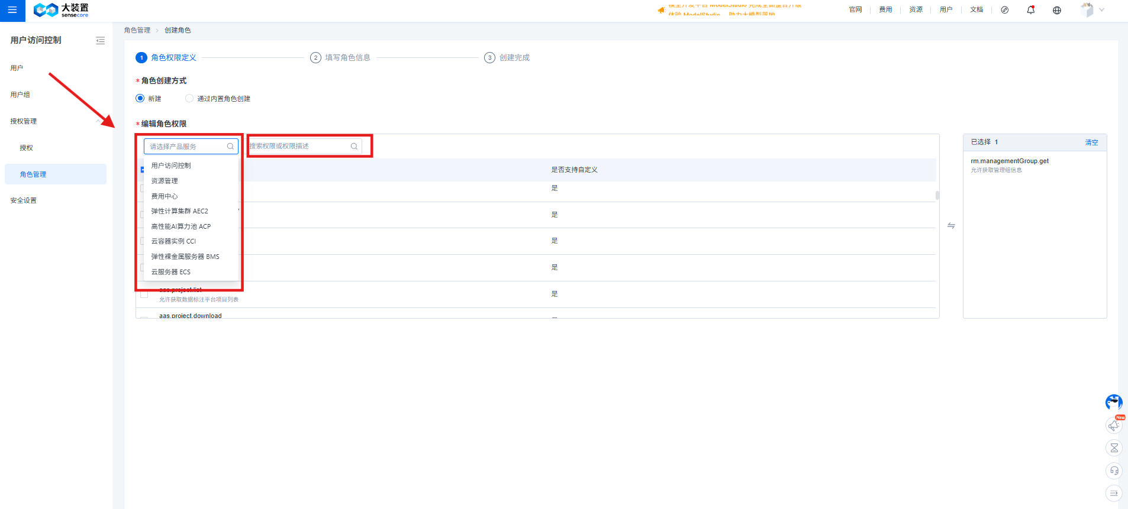Open the notification bell
The width and height of the screenshot is (1128, 509).
click(x=1030, y=10)
